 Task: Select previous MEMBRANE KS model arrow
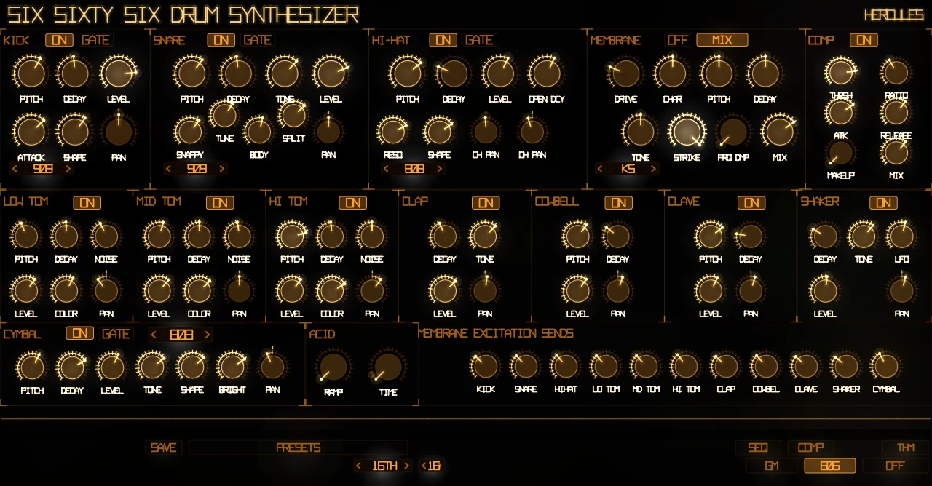[601, 169]
